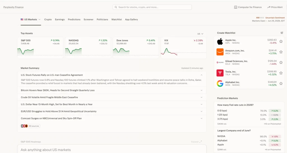Screen dimensions: 287x153
Task: Click the heatmap expand arrows icon
Action: coord(200,142)
